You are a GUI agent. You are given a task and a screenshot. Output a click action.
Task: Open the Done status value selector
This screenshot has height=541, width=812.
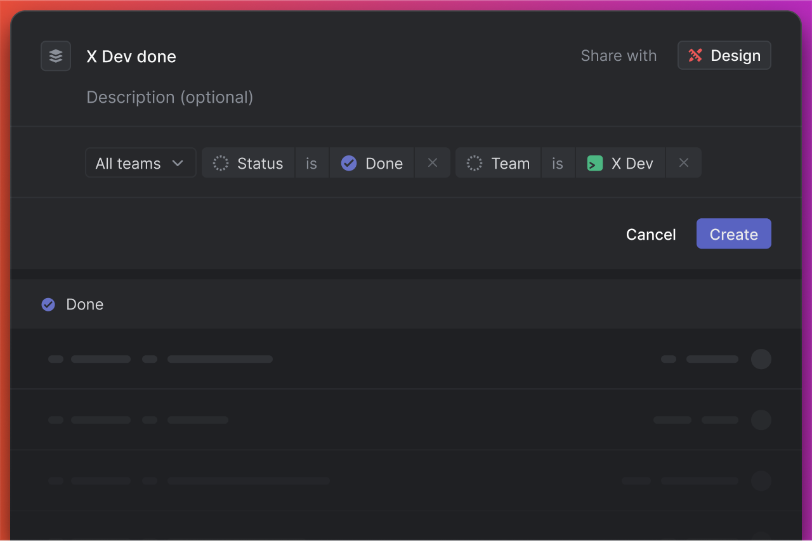coord(372,163)
